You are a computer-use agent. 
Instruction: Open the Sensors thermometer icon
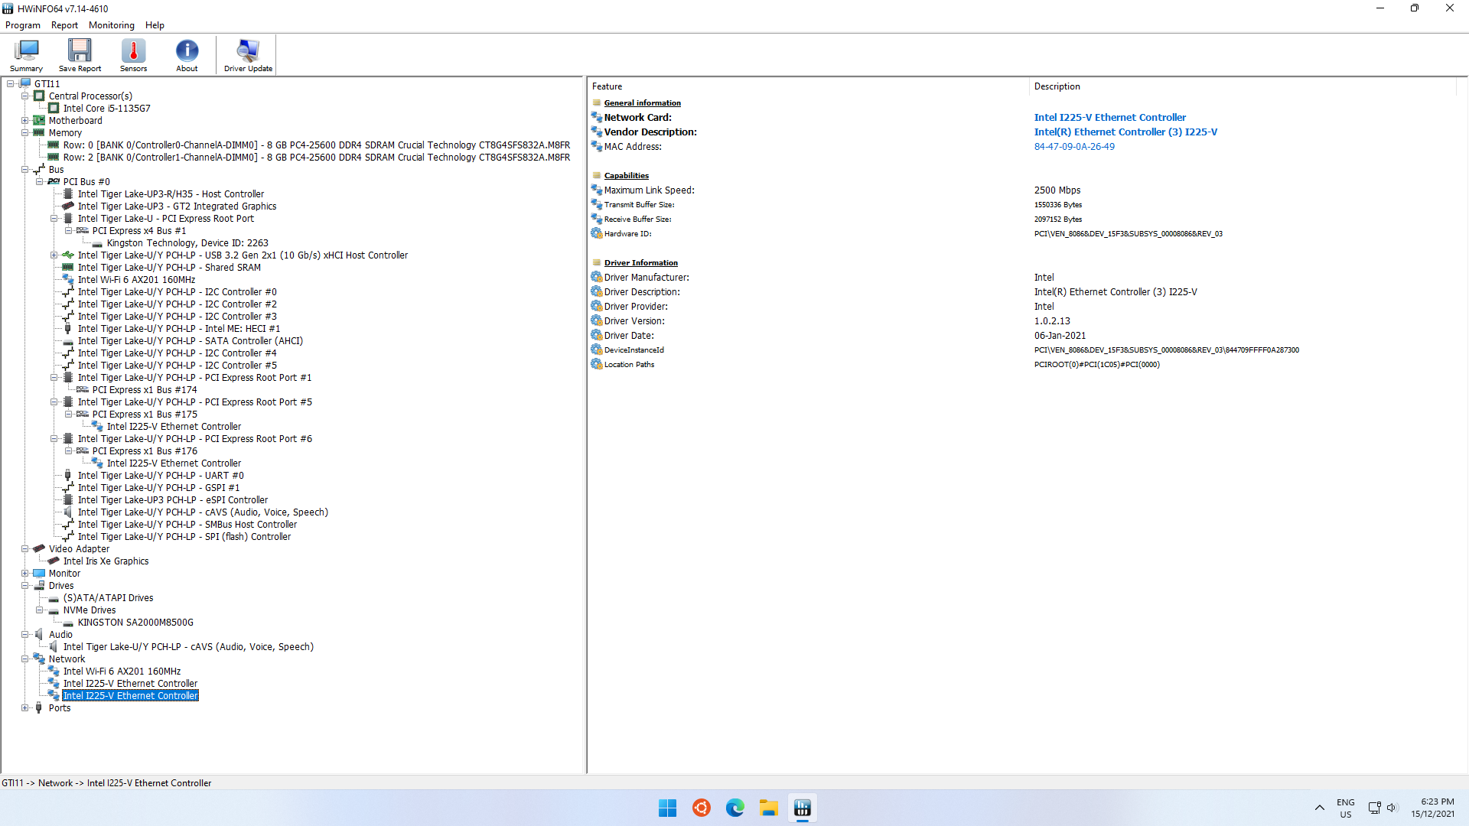point(133,56)
